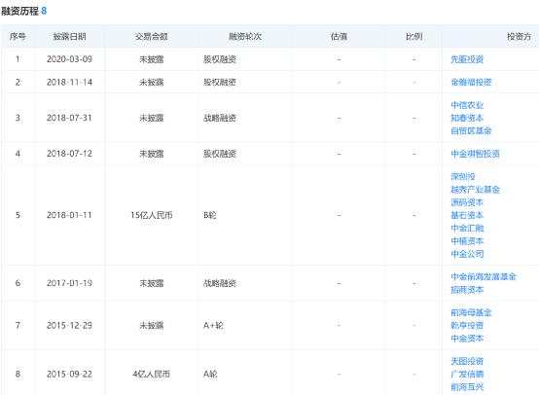Click the 源码资本 investor link

(x=467, y=202)
